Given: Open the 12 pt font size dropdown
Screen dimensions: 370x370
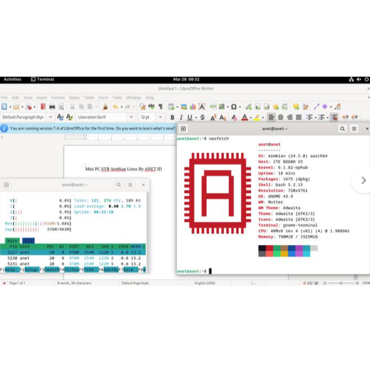Looking at the screenshot, I should (161, 117).
